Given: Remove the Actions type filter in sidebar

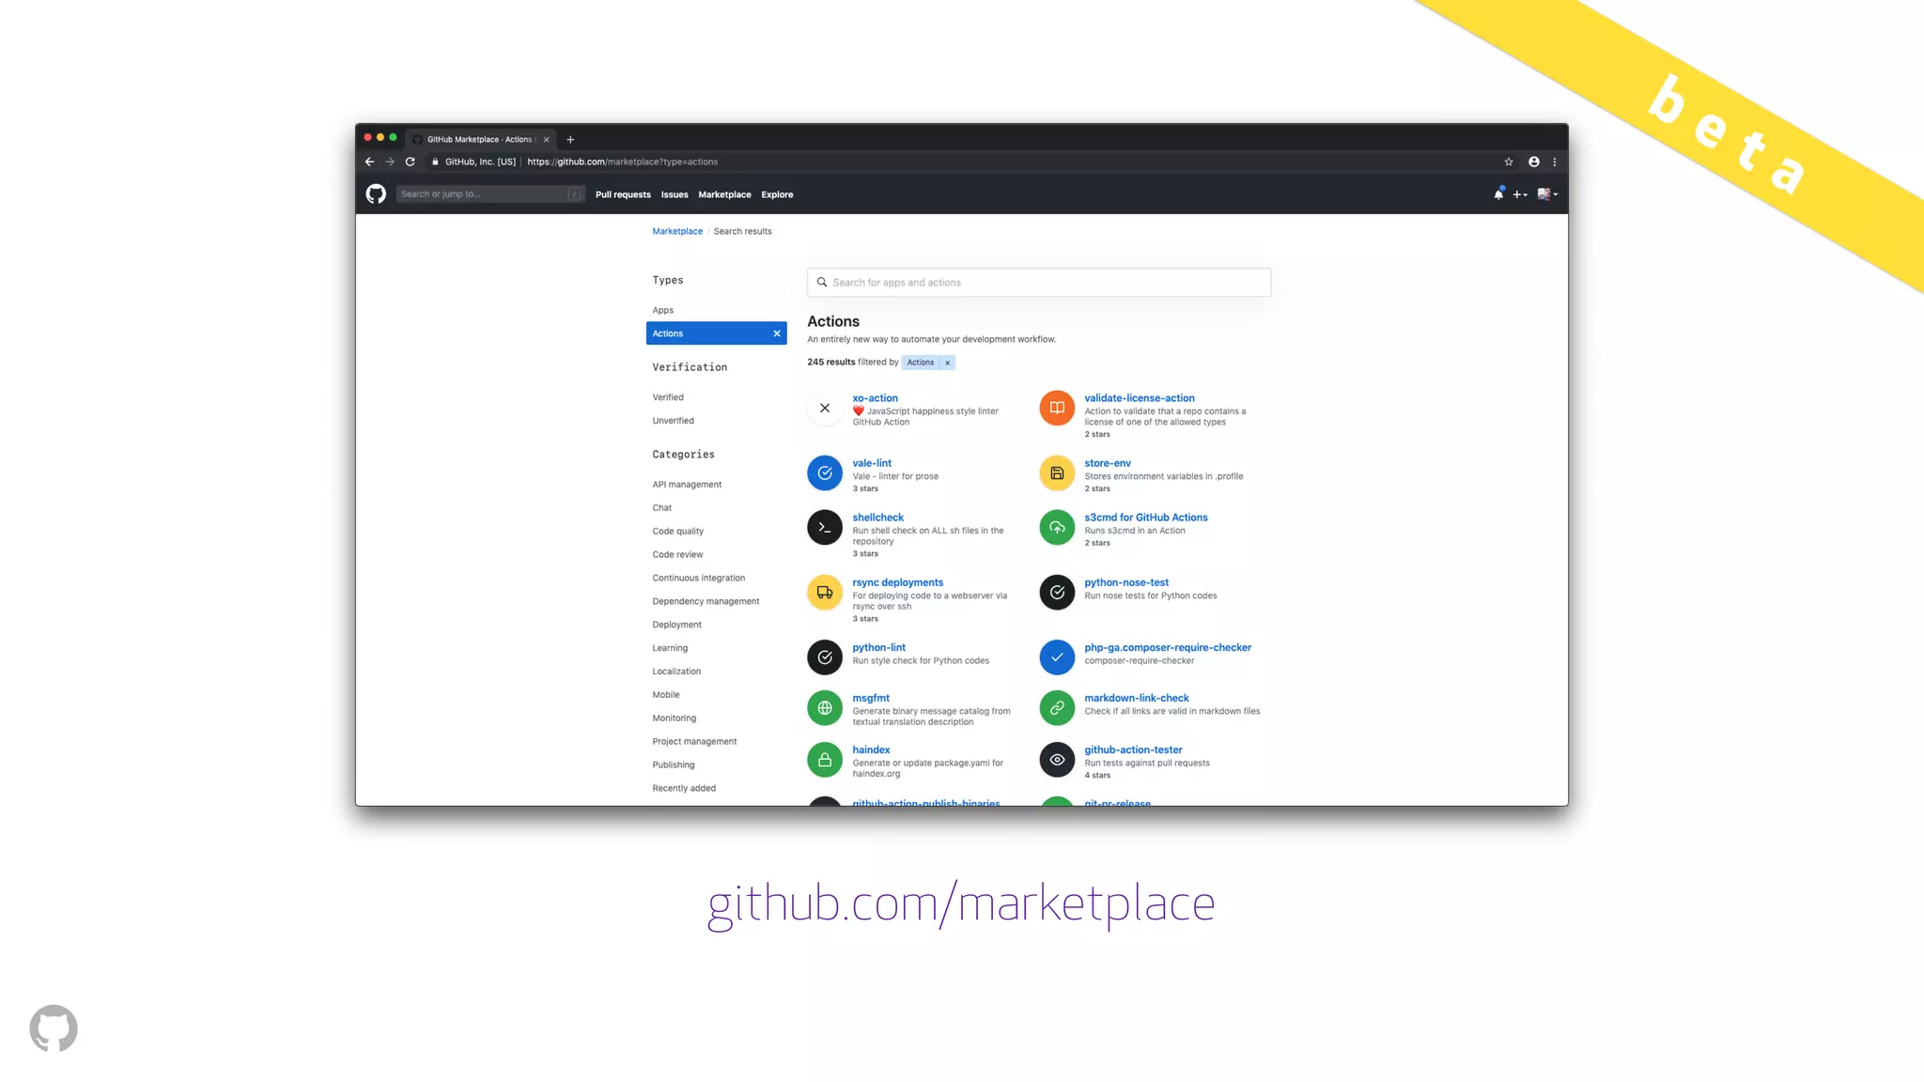Looking at the screenshot, I should [x=777, y=333].
